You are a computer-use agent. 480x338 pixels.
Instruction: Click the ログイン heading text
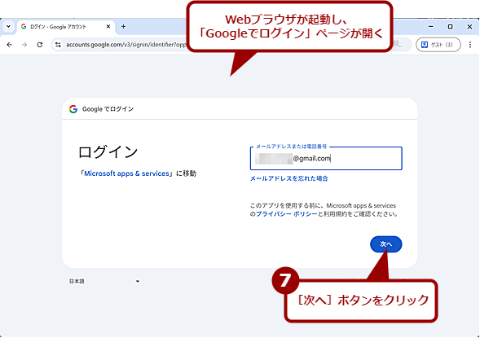(x=108, y=152)
